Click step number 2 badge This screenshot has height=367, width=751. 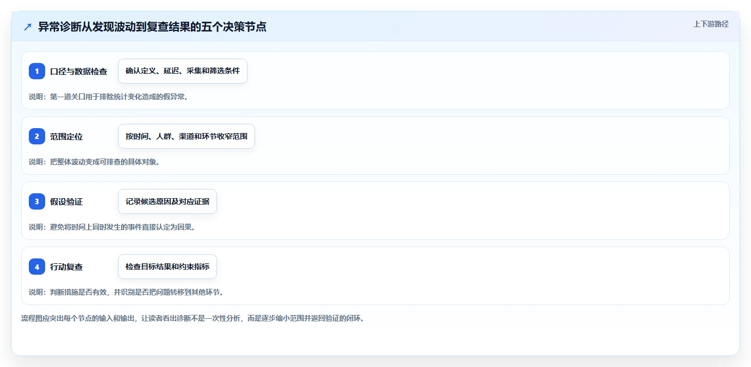click(x=37, y=136)
